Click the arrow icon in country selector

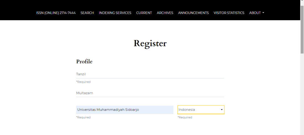pos(222,110)
